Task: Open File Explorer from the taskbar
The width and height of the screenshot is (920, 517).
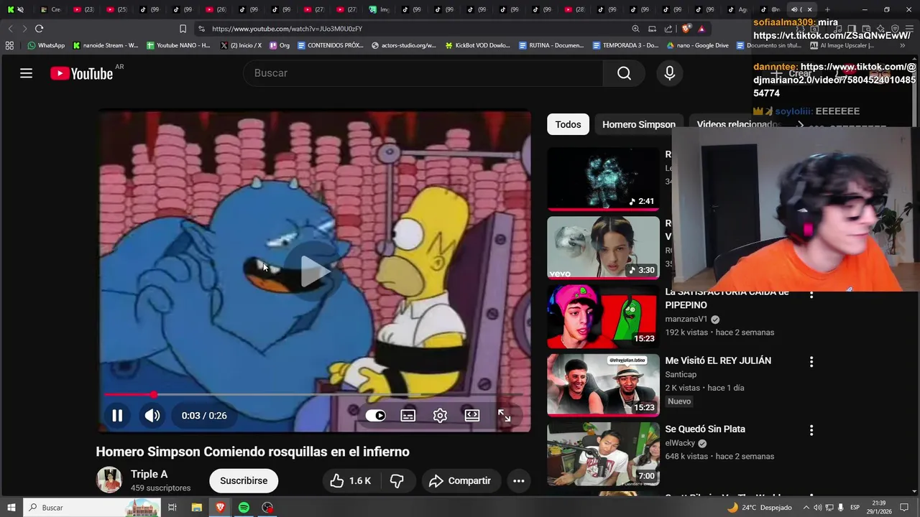Action: point(196,508)
